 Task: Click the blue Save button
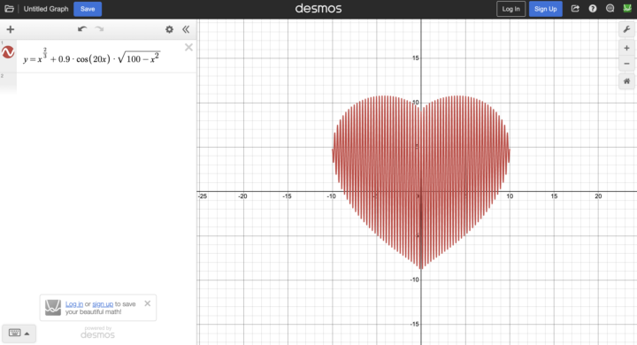point(88,9)
